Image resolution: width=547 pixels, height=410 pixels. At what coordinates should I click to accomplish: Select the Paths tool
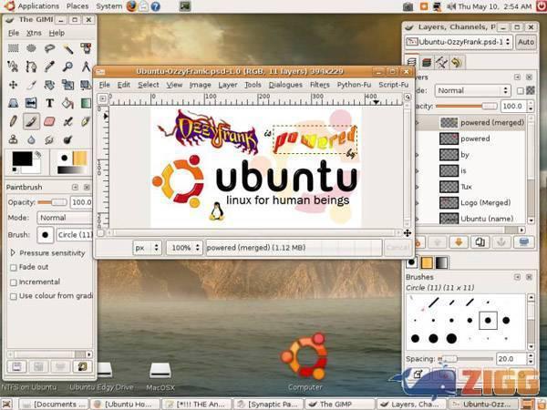31,67
